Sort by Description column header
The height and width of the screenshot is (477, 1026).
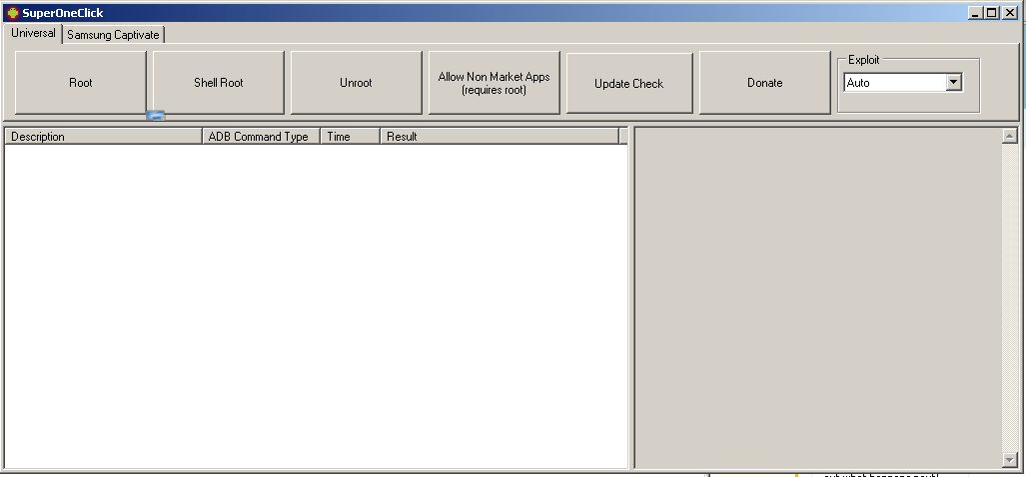pyautogui.click(x=104, y=136)
